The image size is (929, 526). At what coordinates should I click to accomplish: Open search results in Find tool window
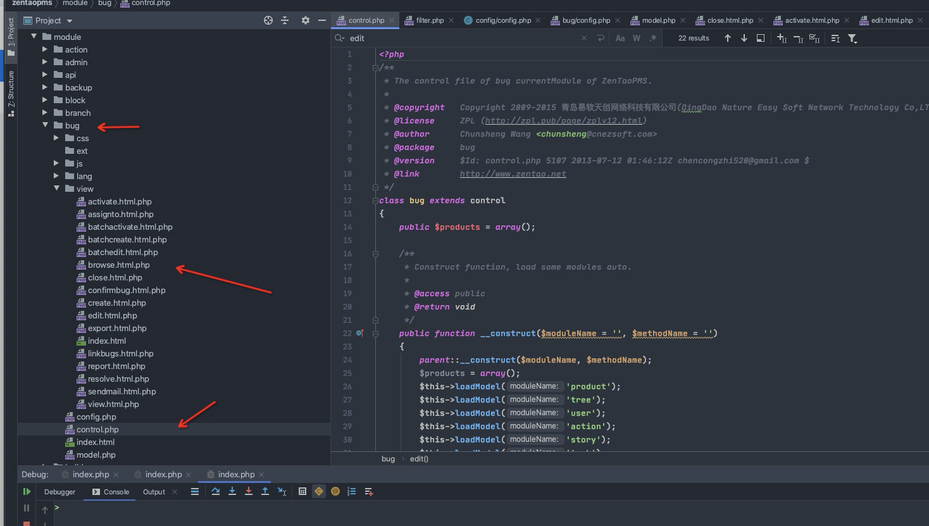[x=761, y=38]
